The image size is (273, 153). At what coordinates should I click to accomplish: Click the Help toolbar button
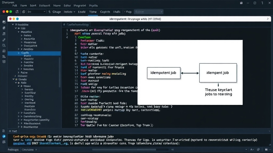pos(129,12)
